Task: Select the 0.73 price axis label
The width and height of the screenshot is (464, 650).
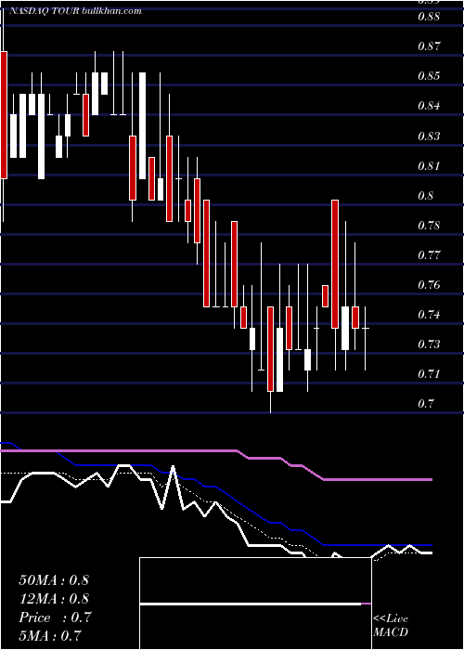Action: [x=429, y=344]
